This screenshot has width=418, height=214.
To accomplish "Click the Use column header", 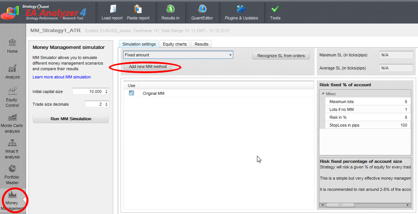I will click(131, 86).
